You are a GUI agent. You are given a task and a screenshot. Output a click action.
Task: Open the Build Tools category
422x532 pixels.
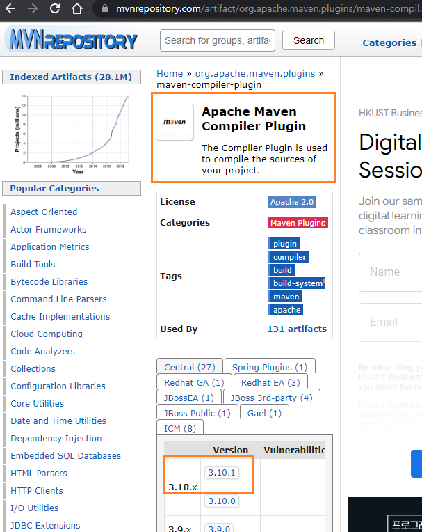33,265
